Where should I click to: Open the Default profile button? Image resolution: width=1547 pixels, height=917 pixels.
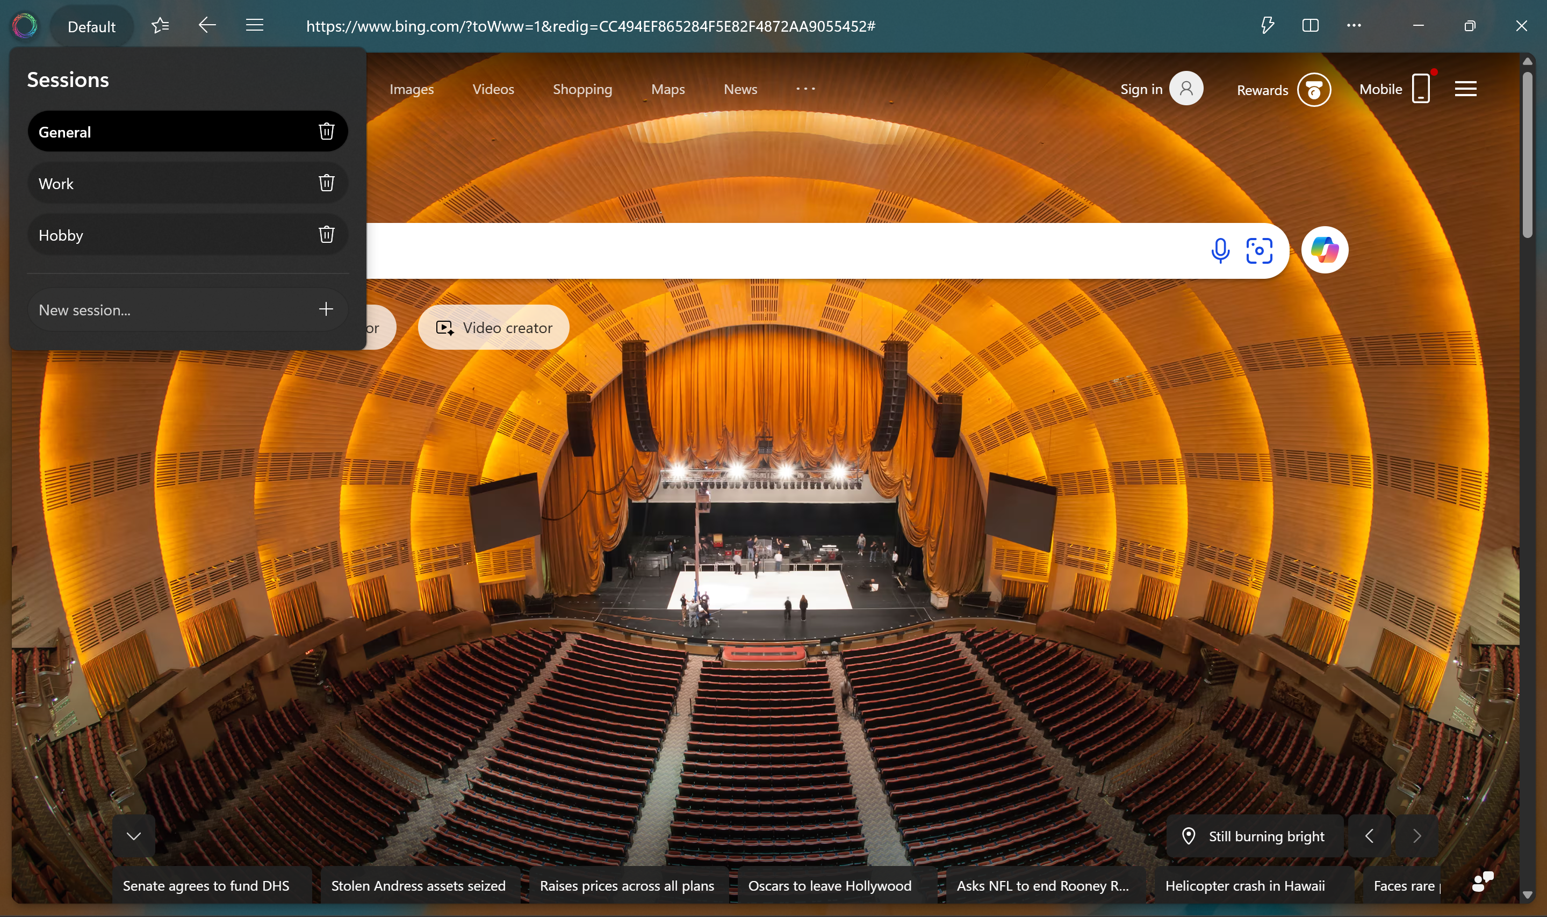click(91, 26)
